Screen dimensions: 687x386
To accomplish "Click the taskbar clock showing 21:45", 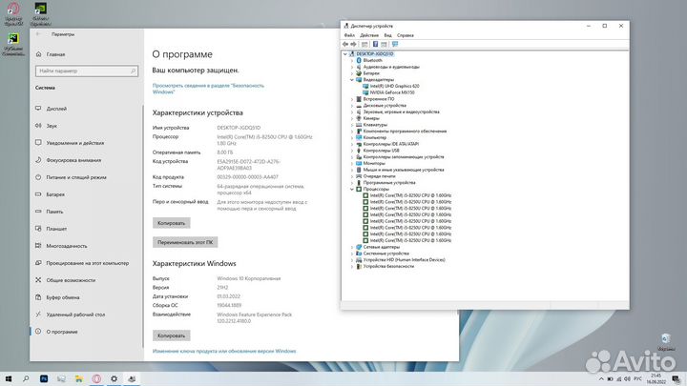I will [656, 378].
